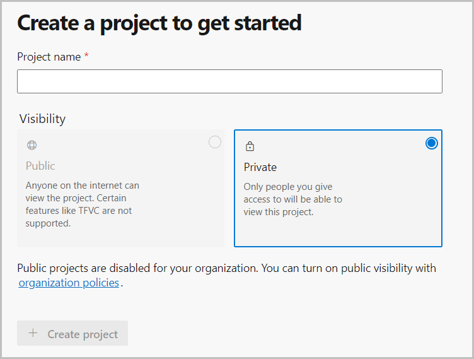Click the Public option description text
Viewport: 474px width, 359px height.
click(82, 204)
